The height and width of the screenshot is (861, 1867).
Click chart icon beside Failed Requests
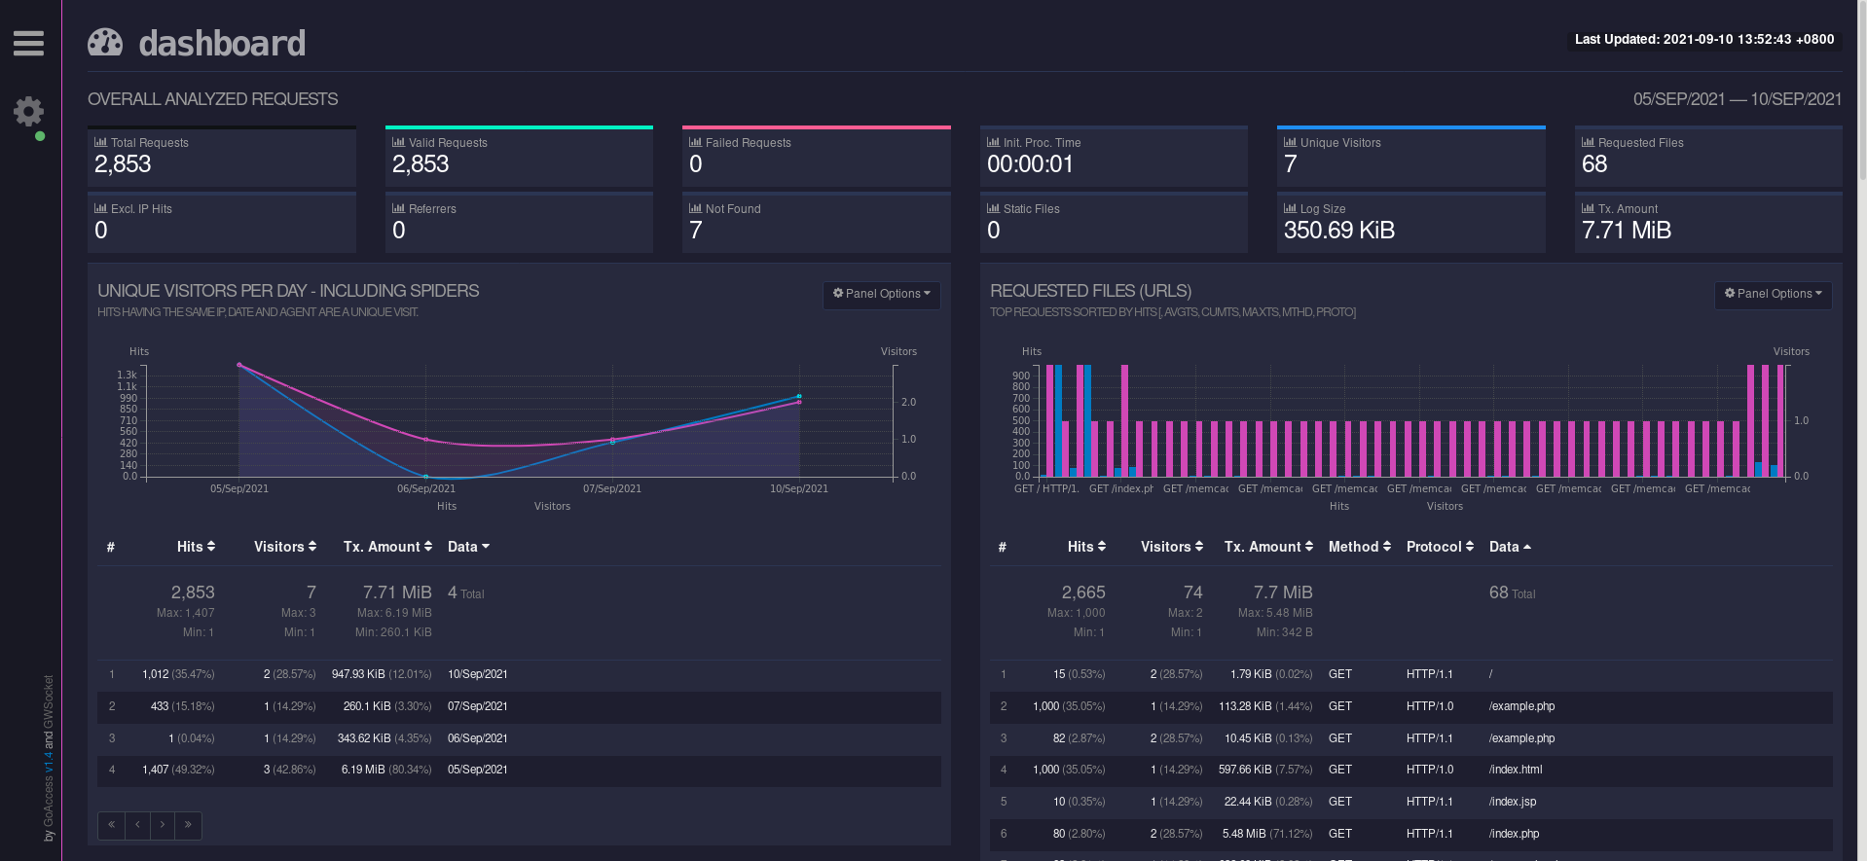(x=695, y=142)
